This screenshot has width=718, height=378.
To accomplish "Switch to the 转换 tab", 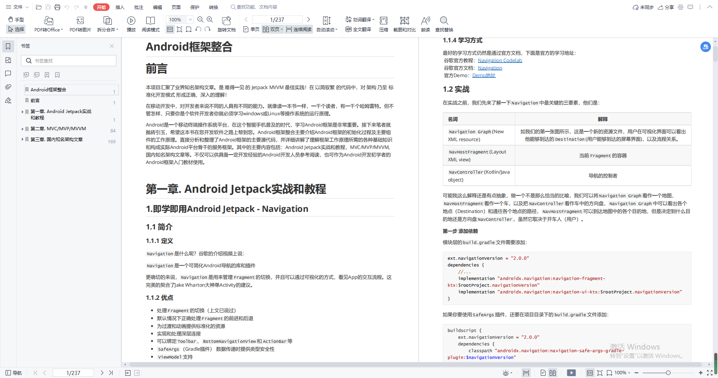I will tap(214, 7).
